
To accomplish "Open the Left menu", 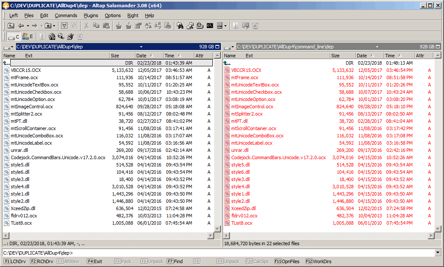I will [x=14, y=15].
